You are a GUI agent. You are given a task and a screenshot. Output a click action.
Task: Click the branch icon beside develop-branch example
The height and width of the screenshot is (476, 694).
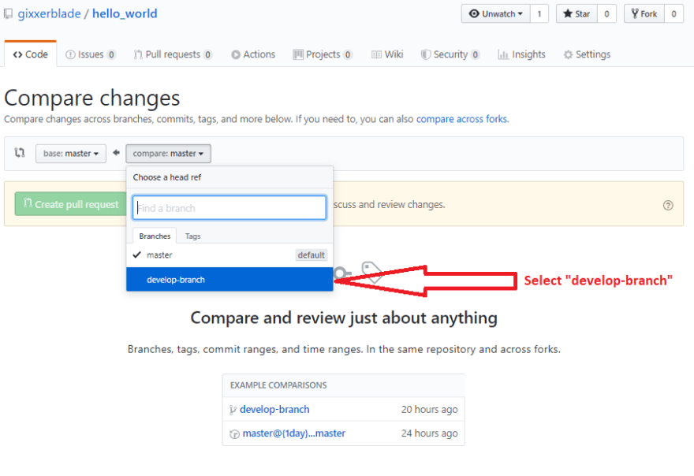pyautogui.click(x=233, y=410)
